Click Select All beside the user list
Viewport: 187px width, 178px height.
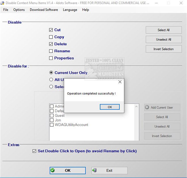pyautogui.click(x=162, y=117)
